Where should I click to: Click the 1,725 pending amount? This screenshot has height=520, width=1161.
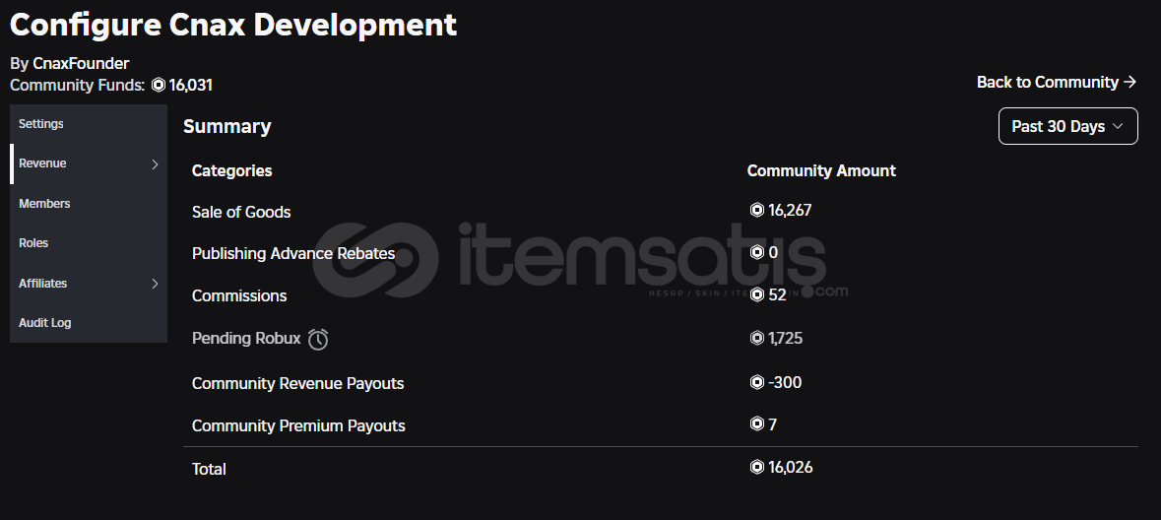pos(786,339)
